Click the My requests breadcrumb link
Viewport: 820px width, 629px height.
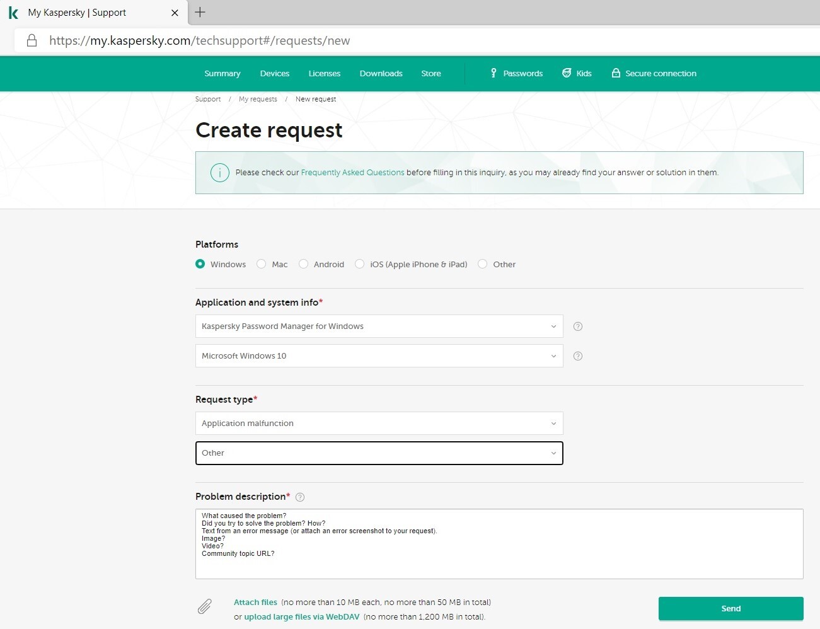[x=258, y=100]
